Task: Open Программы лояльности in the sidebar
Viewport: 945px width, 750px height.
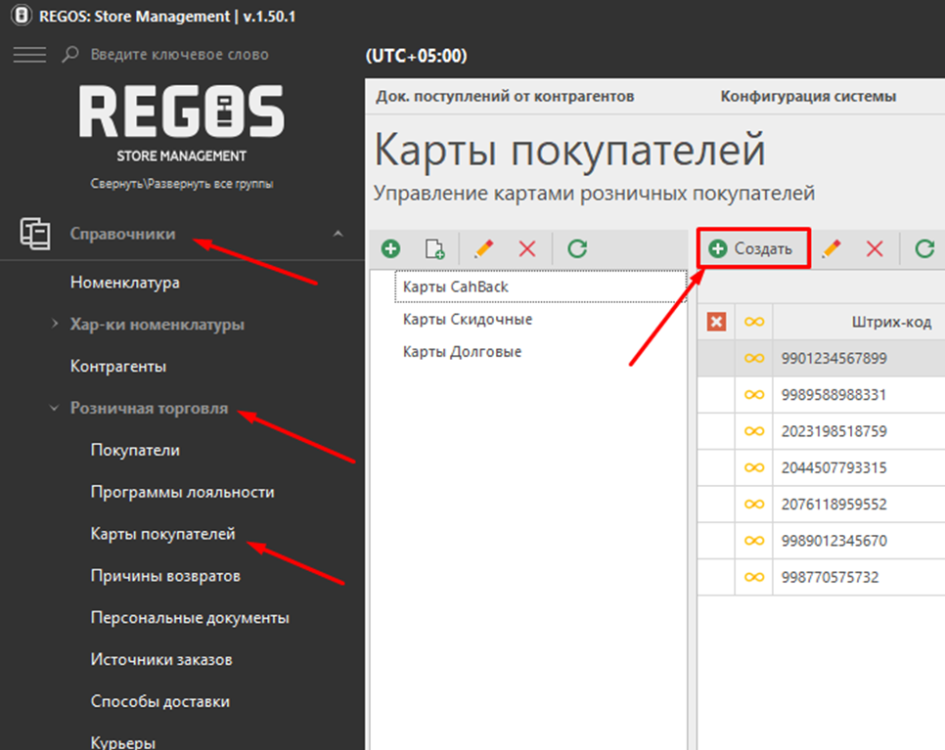Action: 182,492
